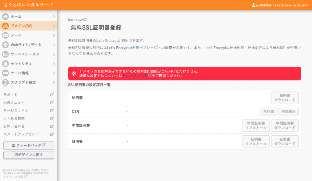Click external-link icon beside お問い合わせ
Image resolution: width=312 pixels, height=181 pixels.
point(52,126)
